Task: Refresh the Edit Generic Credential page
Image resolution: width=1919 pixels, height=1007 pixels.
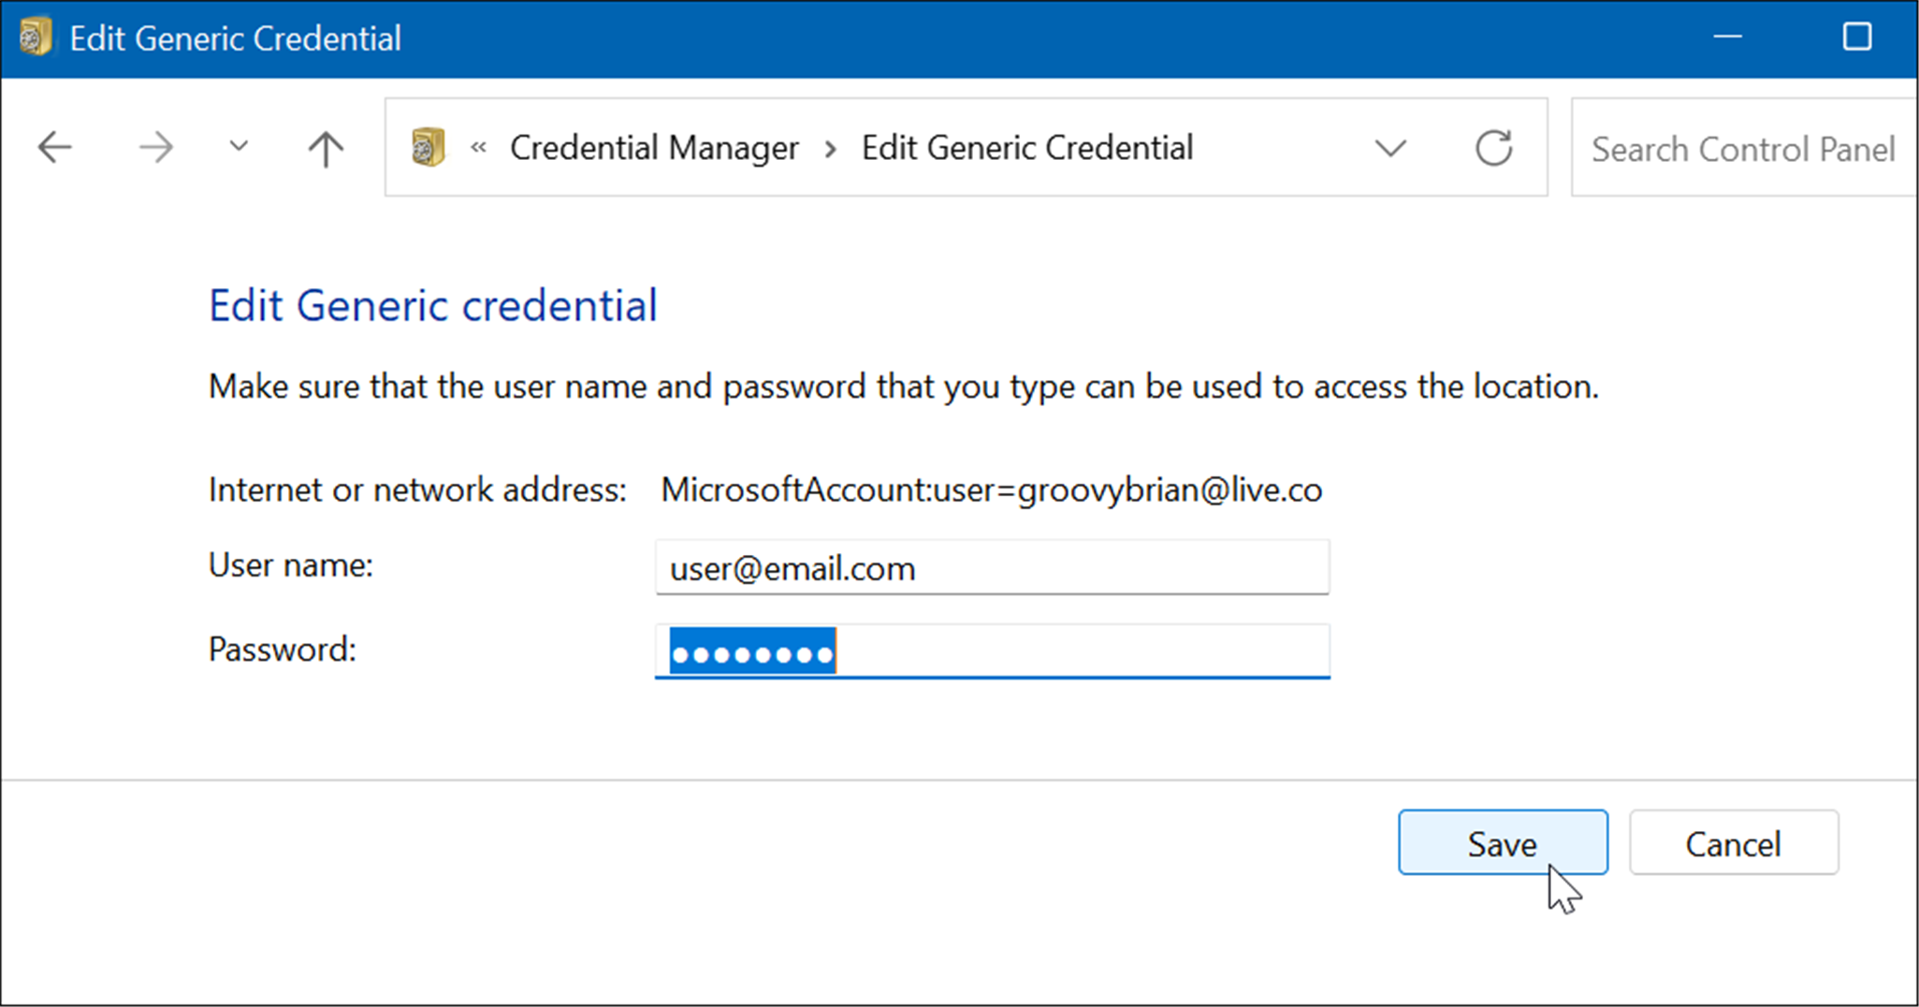Action: 1494,147
